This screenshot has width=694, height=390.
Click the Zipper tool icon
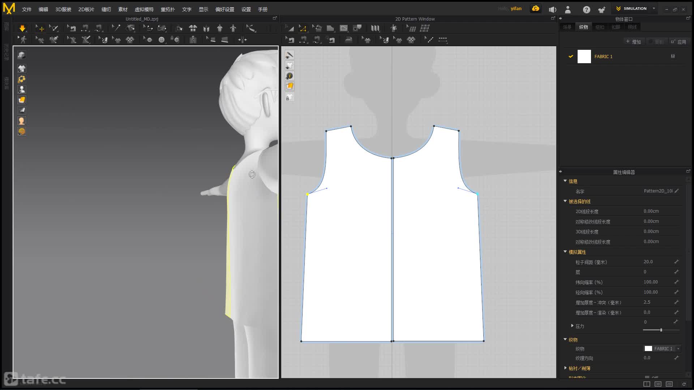(x=193, y=40)
